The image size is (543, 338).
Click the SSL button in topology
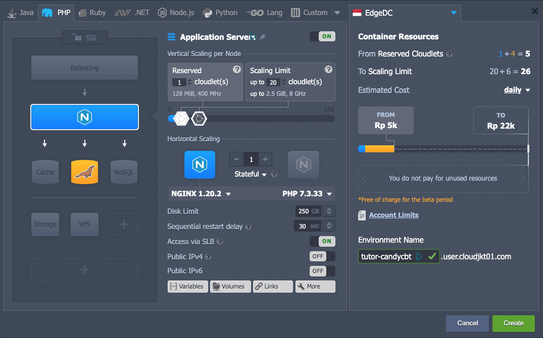coord(85,37)
